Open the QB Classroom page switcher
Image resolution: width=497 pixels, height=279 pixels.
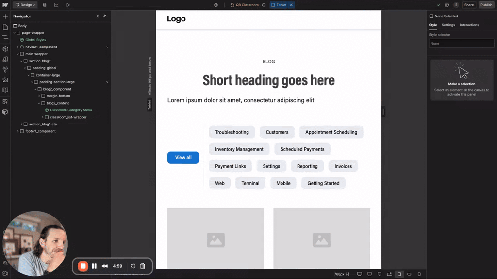[x=245, y=5]
